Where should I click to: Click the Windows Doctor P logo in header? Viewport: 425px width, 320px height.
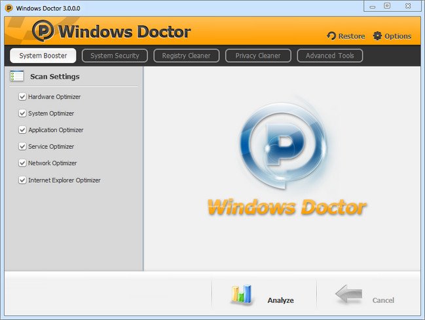(43, 31)
